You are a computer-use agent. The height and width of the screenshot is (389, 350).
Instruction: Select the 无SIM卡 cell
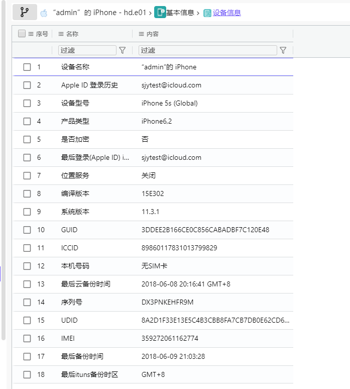[x=154, y=266]
